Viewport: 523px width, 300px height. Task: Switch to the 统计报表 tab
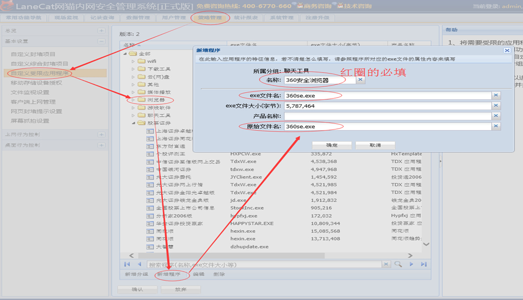click(246, 18)
